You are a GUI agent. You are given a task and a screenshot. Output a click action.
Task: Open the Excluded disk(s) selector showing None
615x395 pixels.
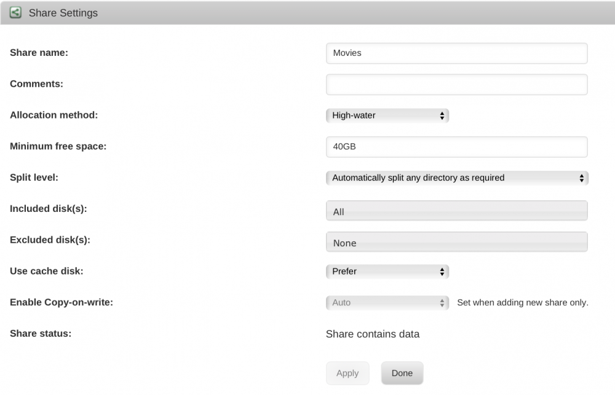tap(456, 242)
